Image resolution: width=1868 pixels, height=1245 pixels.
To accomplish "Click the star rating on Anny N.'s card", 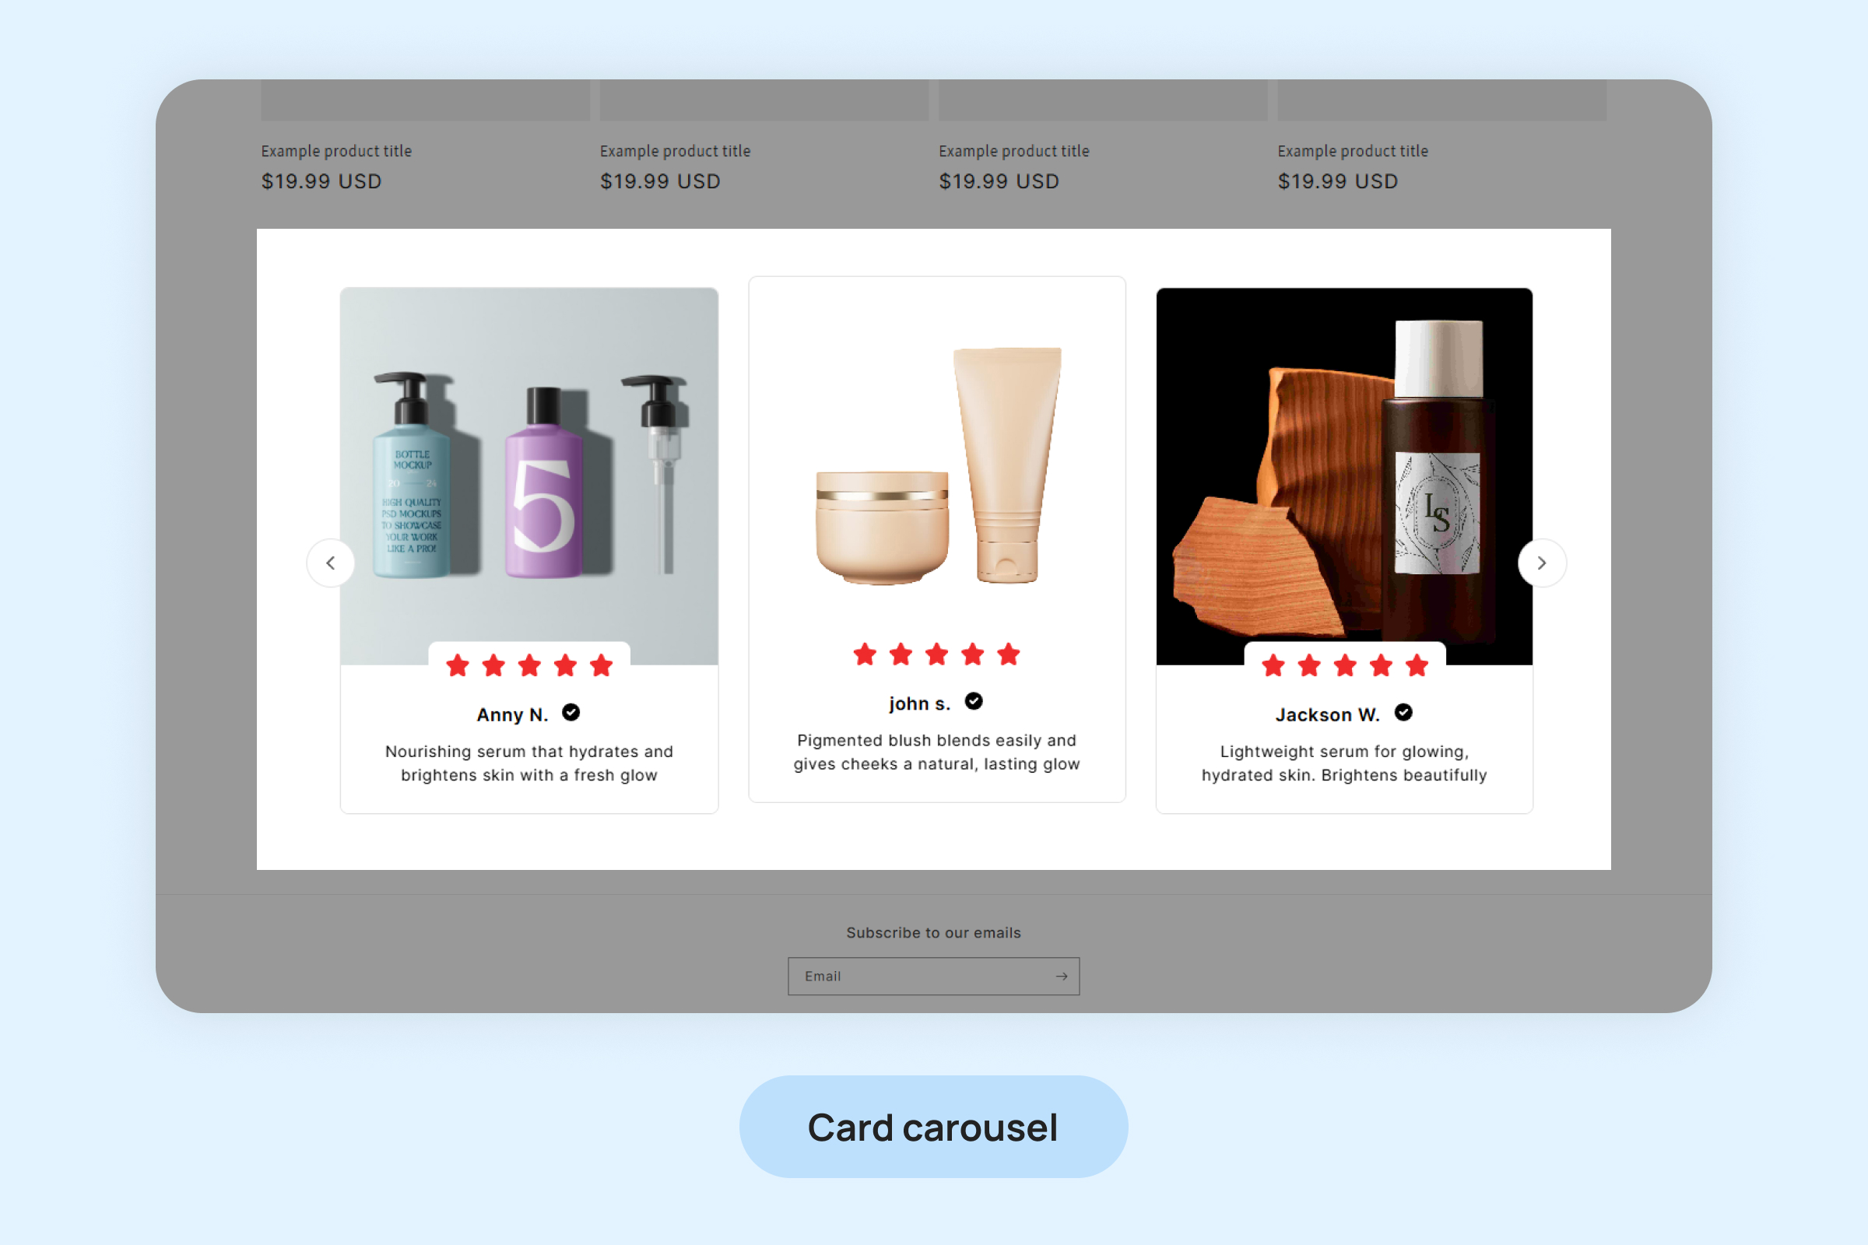I will [x=529, y=665].
